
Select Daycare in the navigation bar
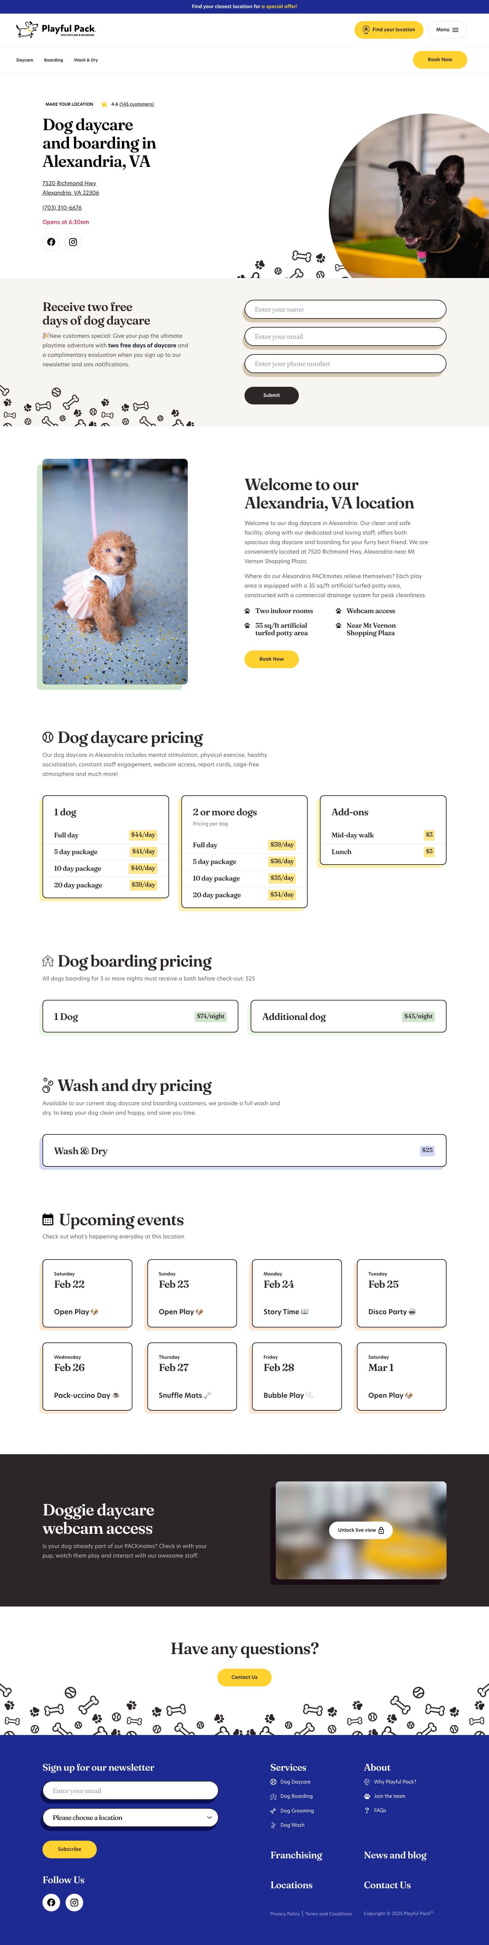coord(25,60)
